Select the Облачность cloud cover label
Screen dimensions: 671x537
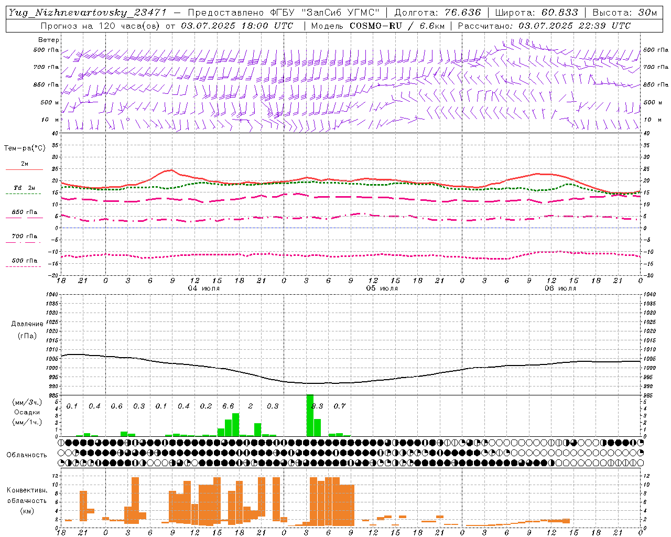pos(26,455)
